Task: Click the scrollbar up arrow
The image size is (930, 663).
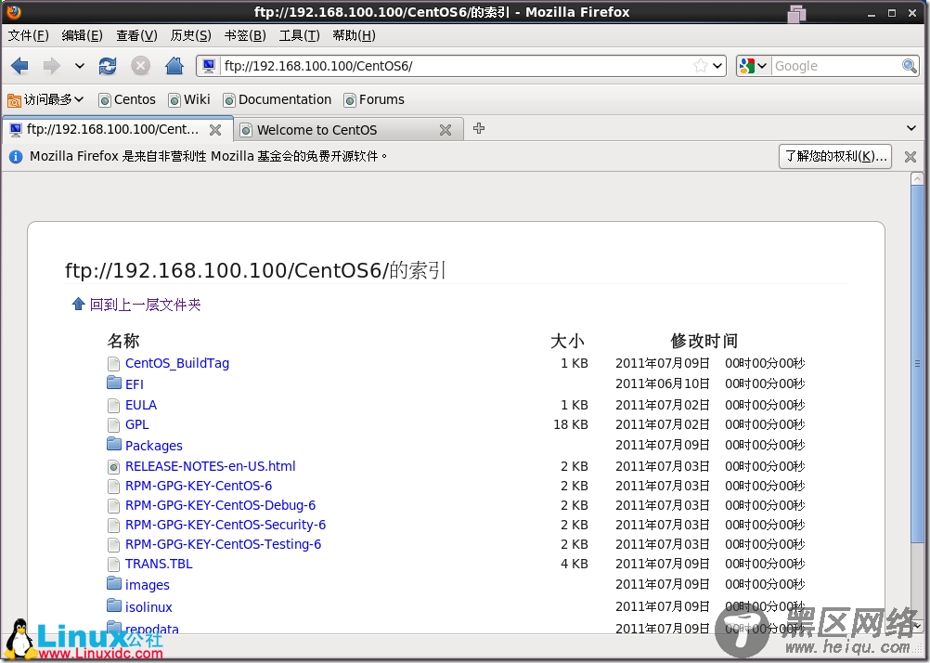Action: tap(917, 178)
